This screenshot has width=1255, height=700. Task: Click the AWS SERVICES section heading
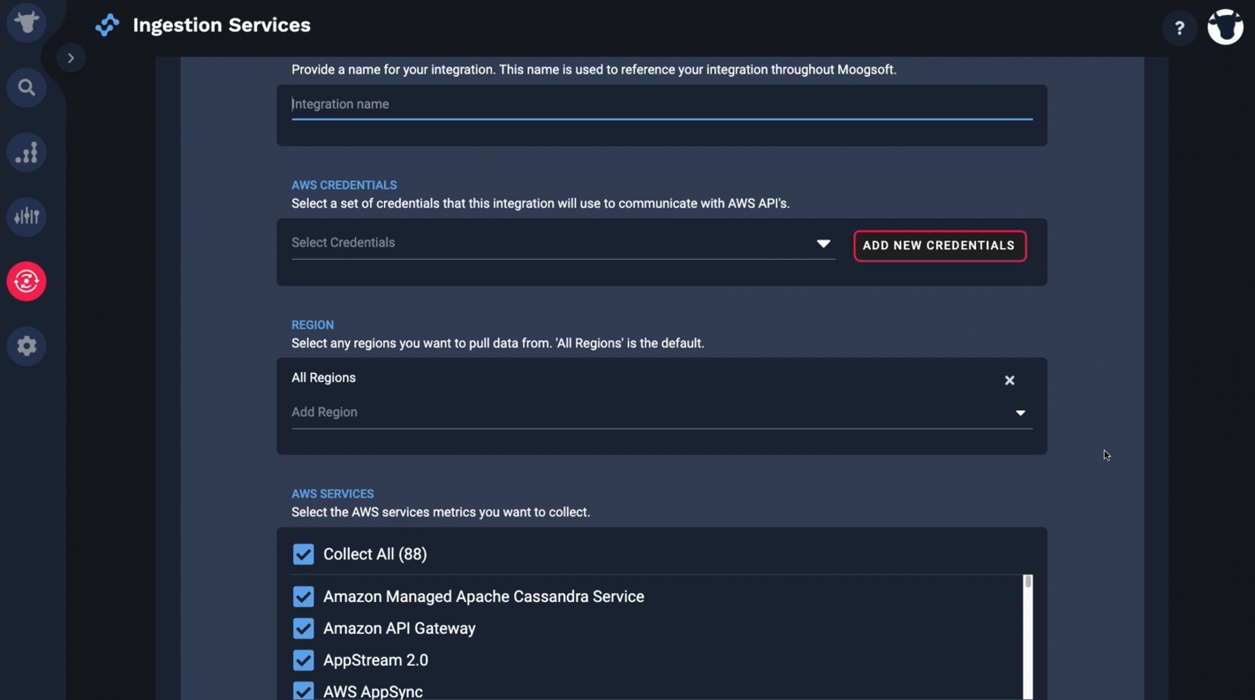click(x=333, y=493)
